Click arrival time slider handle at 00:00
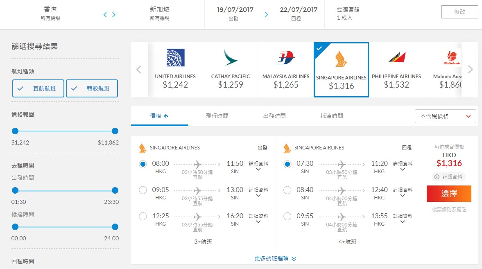This screenshot has height=269, width=482. tap(15, 227)
